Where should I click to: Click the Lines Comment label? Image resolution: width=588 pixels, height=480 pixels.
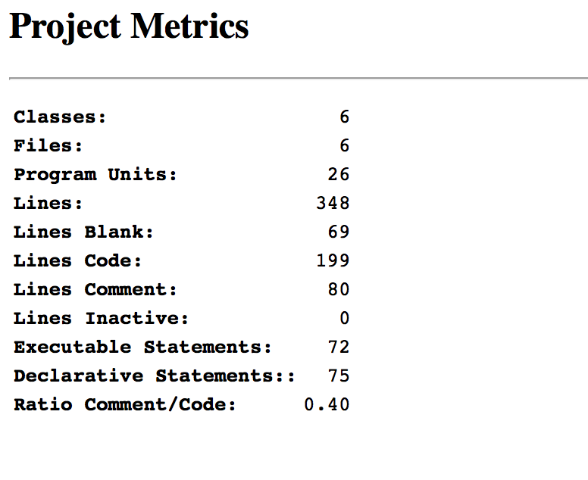coord(95,290)
